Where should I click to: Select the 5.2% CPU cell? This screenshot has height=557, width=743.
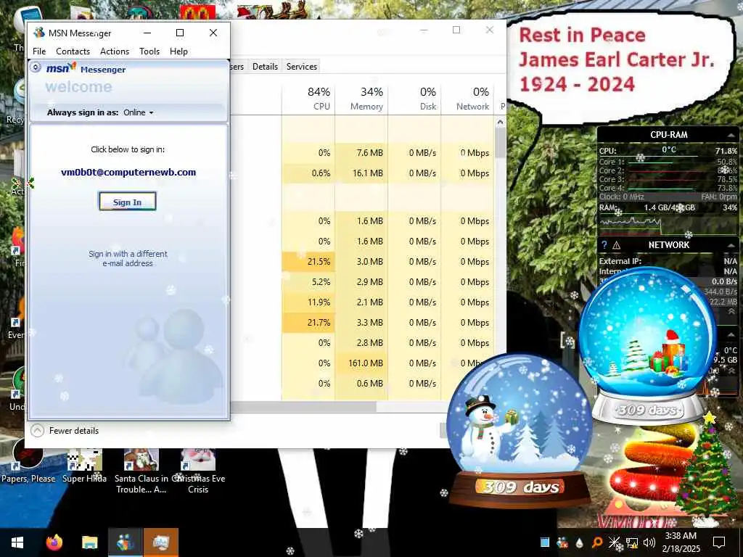coord(308,282)
